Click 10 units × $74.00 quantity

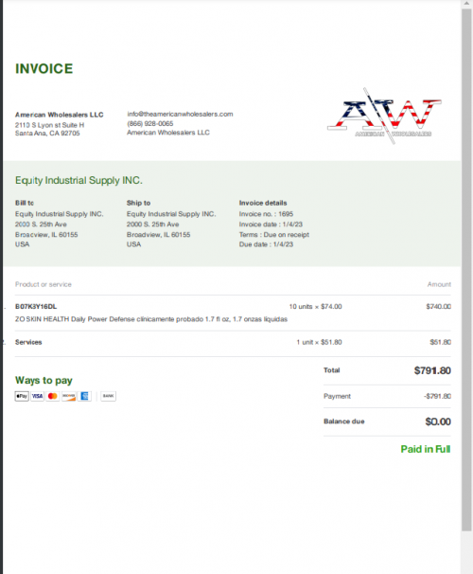point(315,306)
